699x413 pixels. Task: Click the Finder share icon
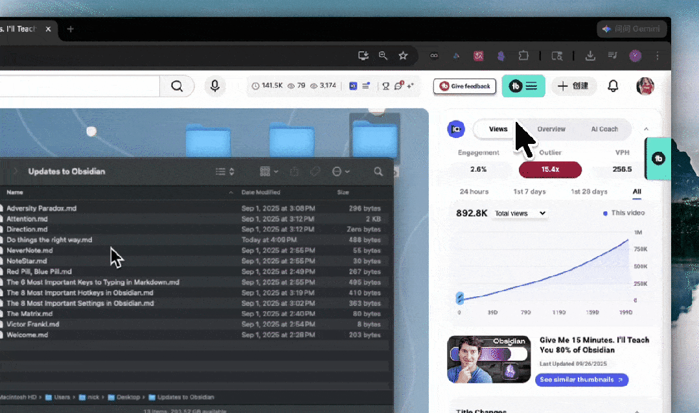[294, 172]
